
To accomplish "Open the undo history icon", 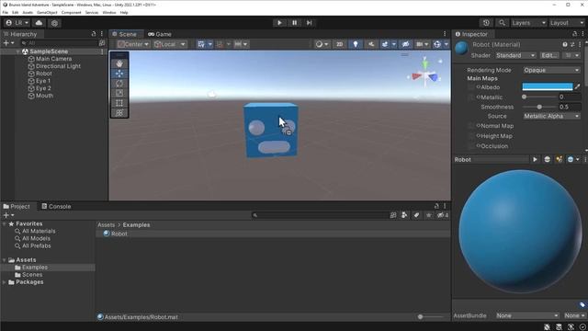I will tap(486, 23).
